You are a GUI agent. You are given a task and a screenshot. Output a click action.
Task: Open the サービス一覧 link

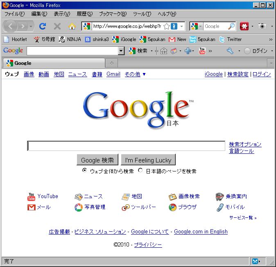pyautogui.click(x=243, y=218)
